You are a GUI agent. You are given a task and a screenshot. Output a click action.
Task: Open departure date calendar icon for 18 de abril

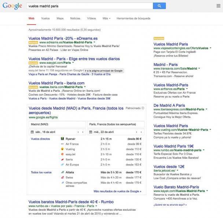pyautogui.click(x=32, y=132)
